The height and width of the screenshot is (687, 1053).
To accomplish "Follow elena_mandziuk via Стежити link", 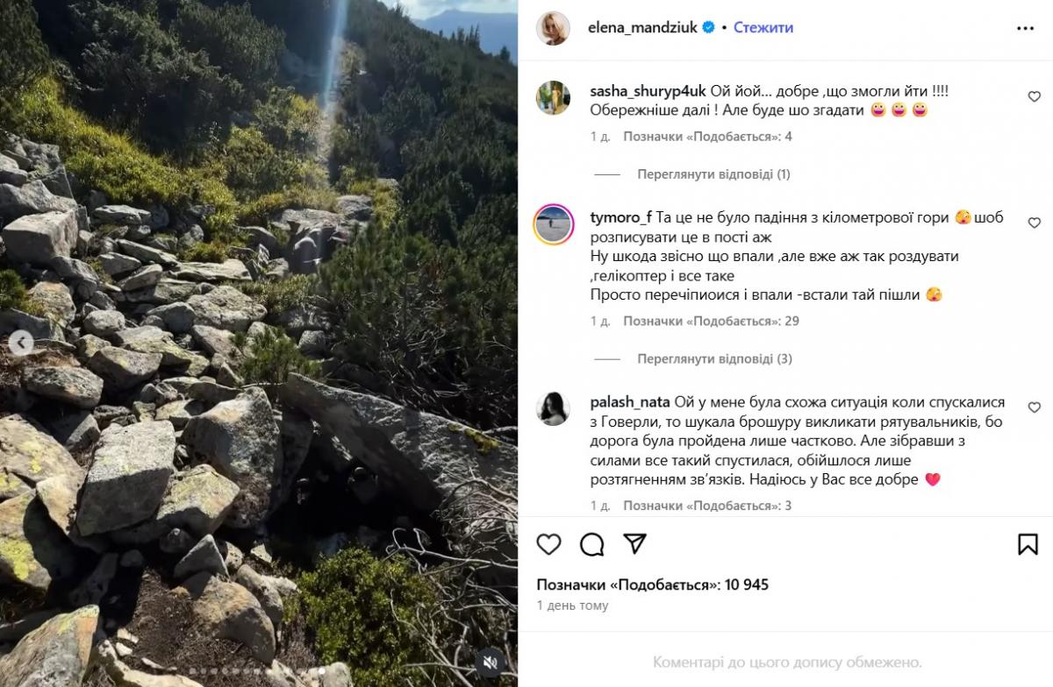I will coord(763,28).
